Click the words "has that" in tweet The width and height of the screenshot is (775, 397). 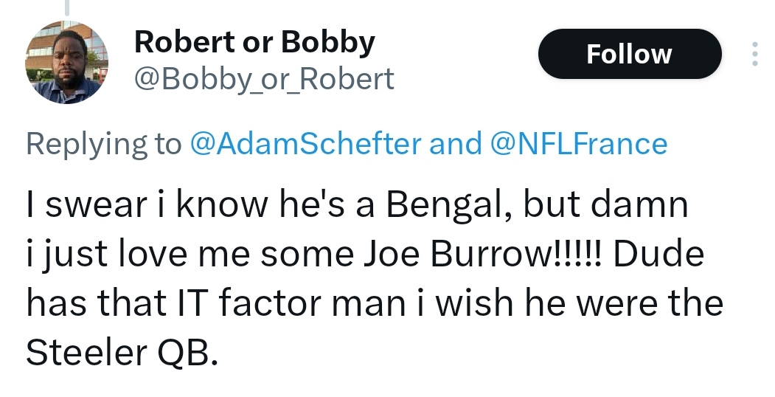pyautogui.click(x=97, y=303)
